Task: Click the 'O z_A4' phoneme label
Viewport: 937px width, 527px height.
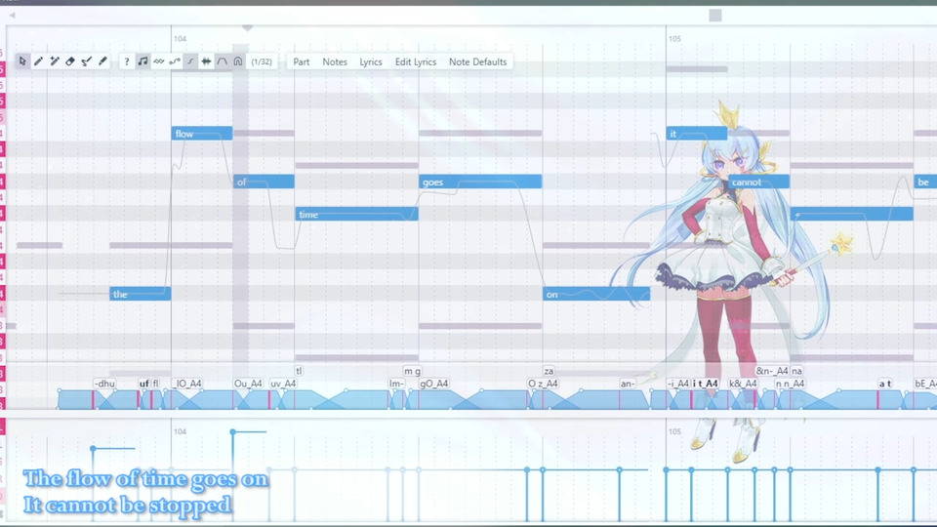Action: pyautogui.click(x=544, y=384)
